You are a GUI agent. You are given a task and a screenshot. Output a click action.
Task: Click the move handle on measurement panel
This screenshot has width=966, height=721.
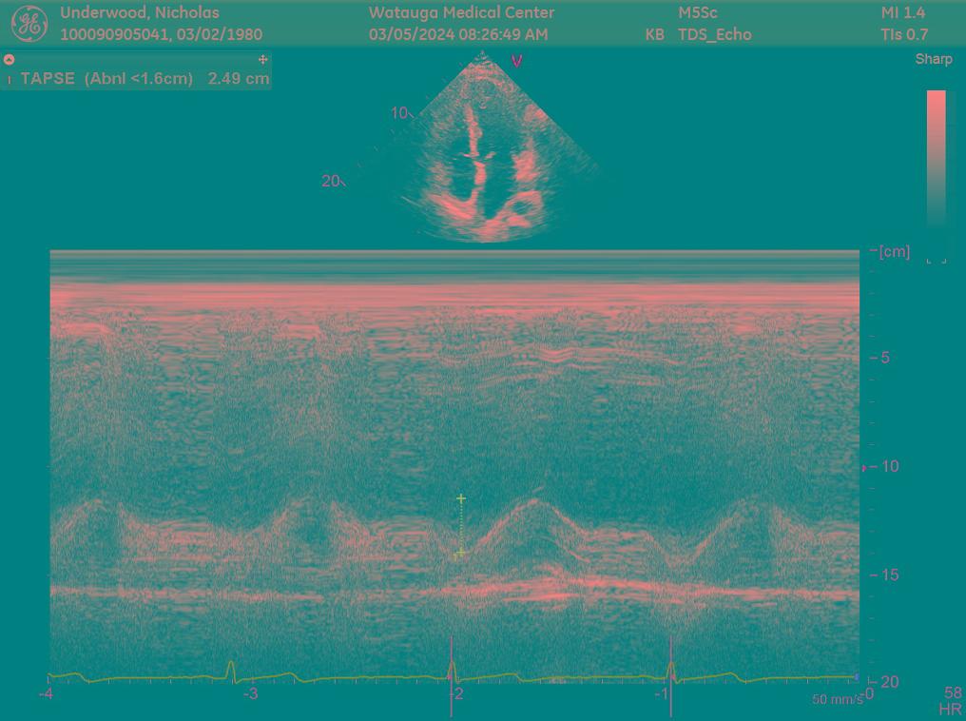pyautogui.click(x=263, y=59)
